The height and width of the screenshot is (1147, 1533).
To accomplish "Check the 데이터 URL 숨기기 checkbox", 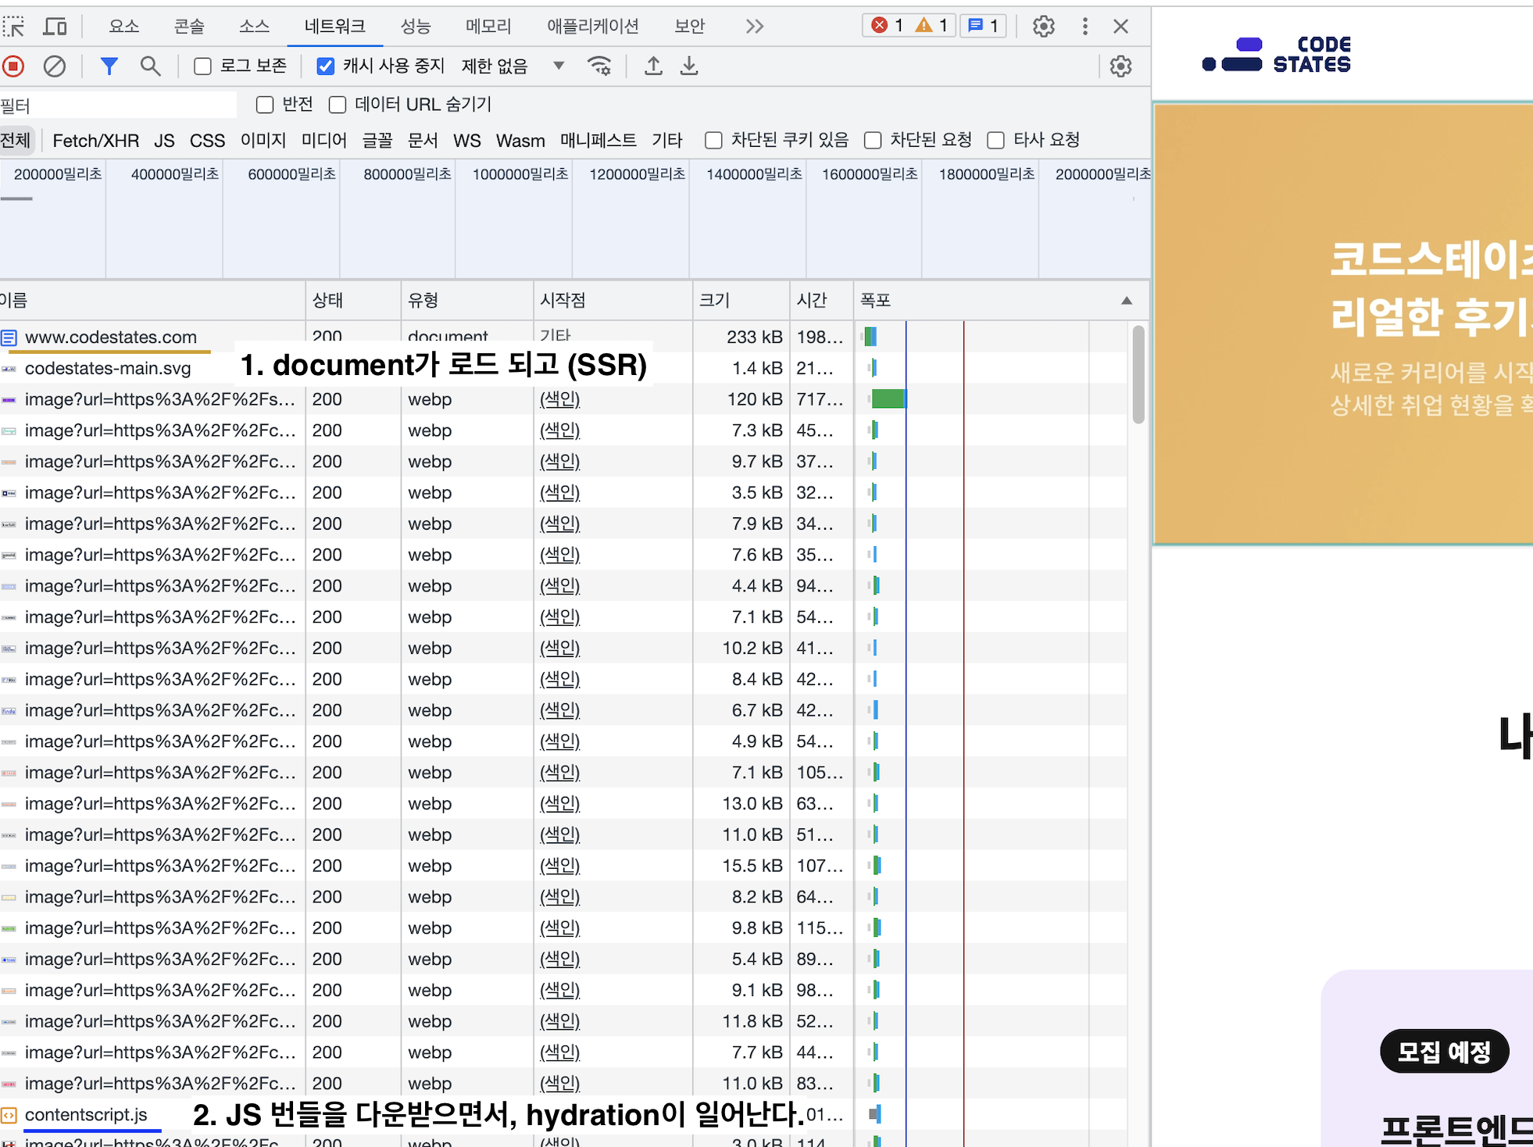I will pyautogui.click(x=338, y=105).
